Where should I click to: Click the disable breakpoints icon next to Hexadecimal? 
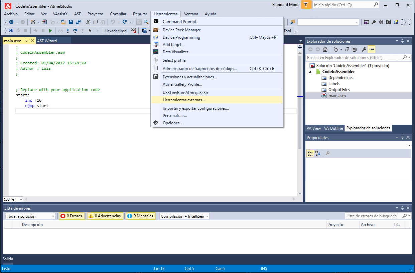click(134, 31)
